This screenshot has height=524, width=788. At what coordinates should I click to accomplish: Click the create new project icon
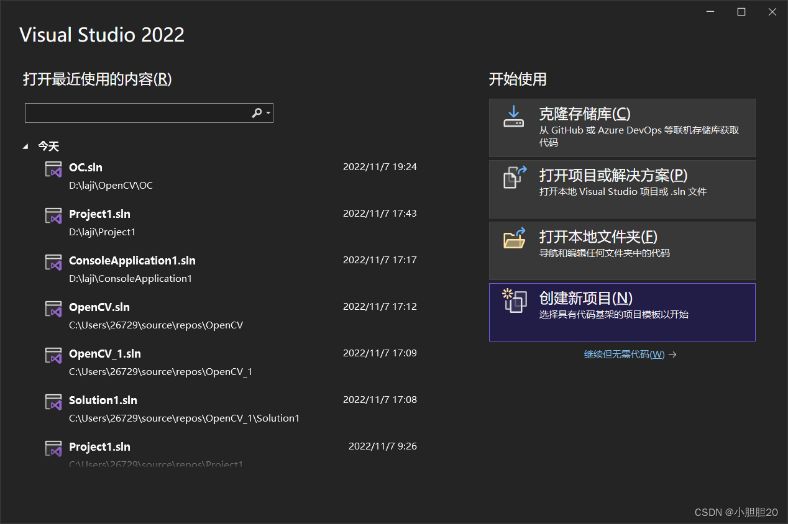[x=515, y=300]
